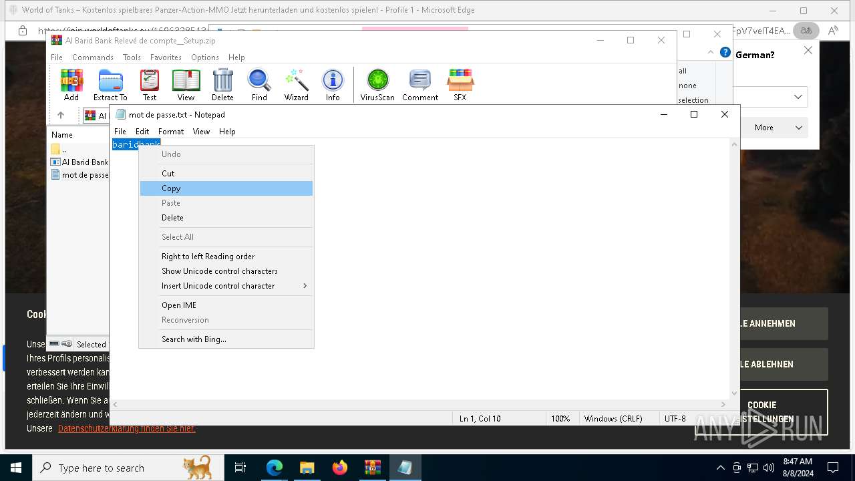Open the WinRAR Options menu

point(205,57)
